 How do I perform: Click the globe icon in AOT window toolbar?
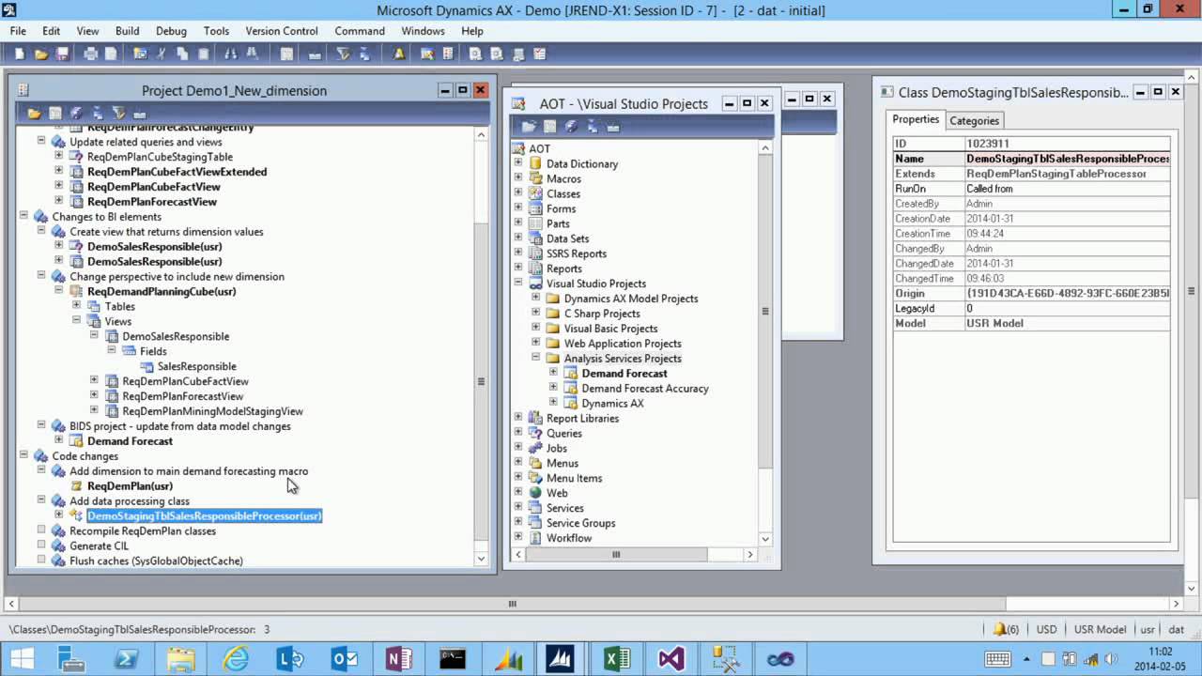point(571,126)
